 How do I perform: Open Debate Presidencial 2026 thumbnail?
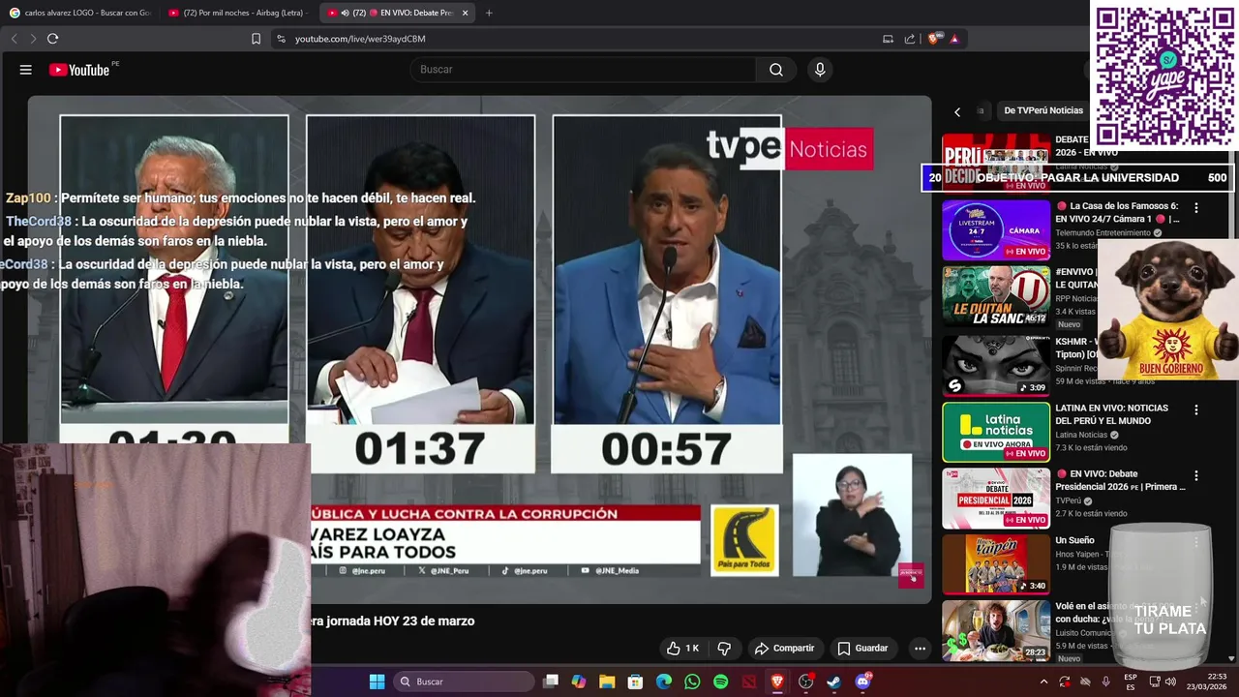click(996, 499)
